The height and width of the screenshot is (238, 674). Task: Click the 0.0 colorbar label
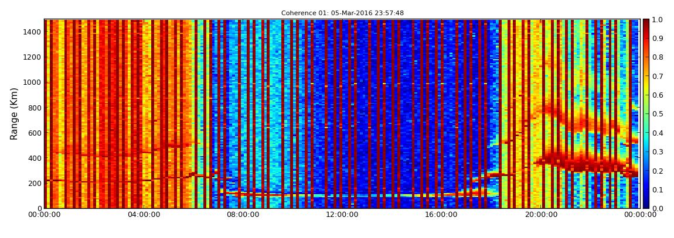tap(658, 208)
